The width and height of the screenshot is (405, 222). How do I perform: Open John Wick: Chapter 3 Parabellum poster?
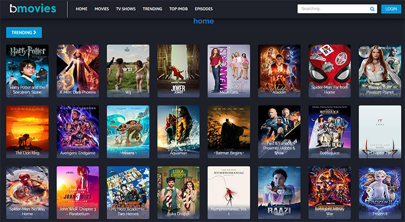(x=78, y=193)
